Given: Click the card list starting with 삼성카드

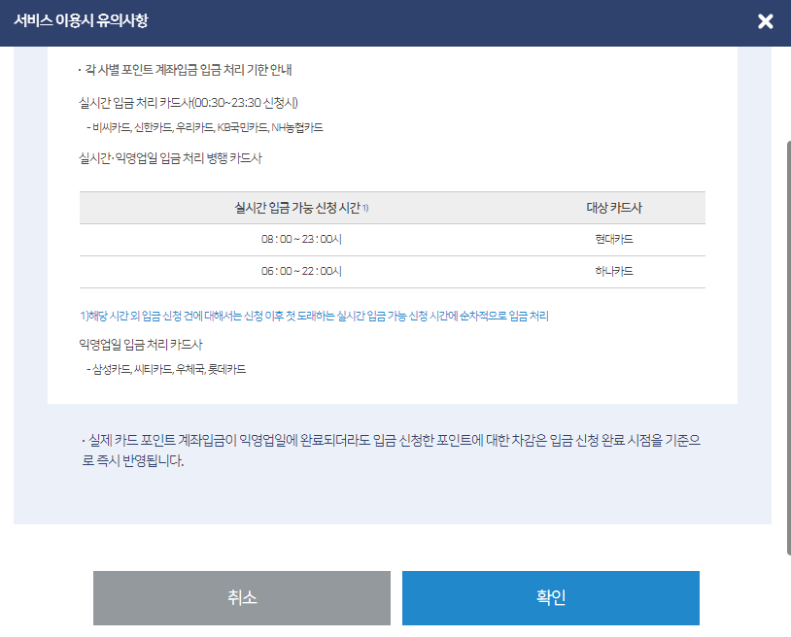Looking at the screenshot, I should click(x=166, y=369).
